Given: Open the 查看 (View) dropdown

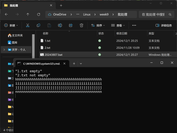Looking at the screenshot, I should [x=118, y=25].
